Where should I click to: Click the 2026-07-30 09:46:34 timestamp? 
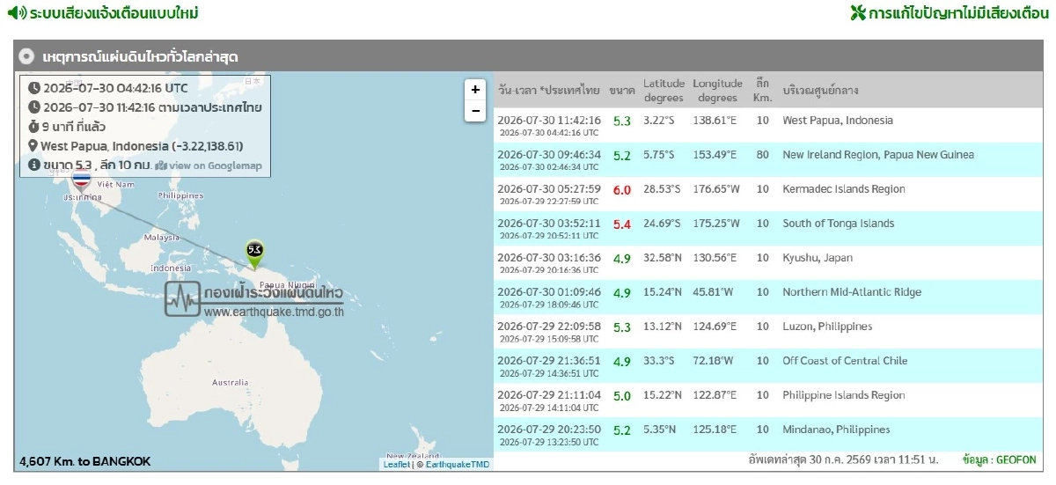(549, 154)
